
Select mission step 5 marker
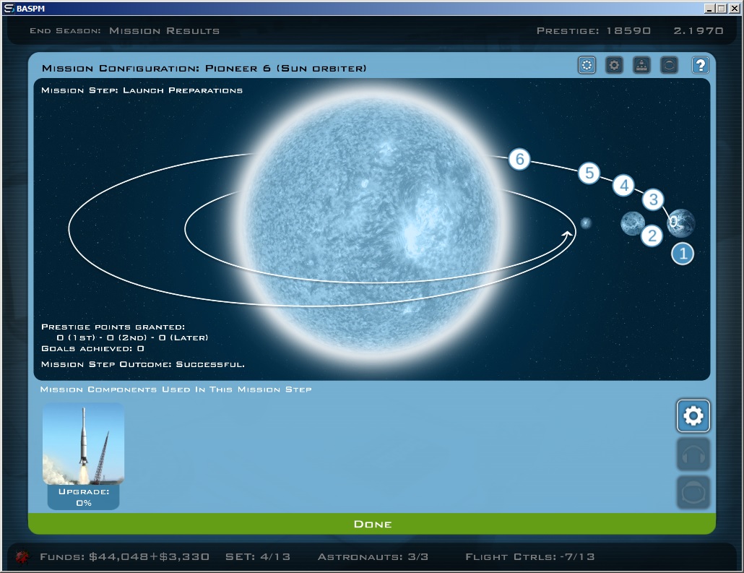pos(589,173)
